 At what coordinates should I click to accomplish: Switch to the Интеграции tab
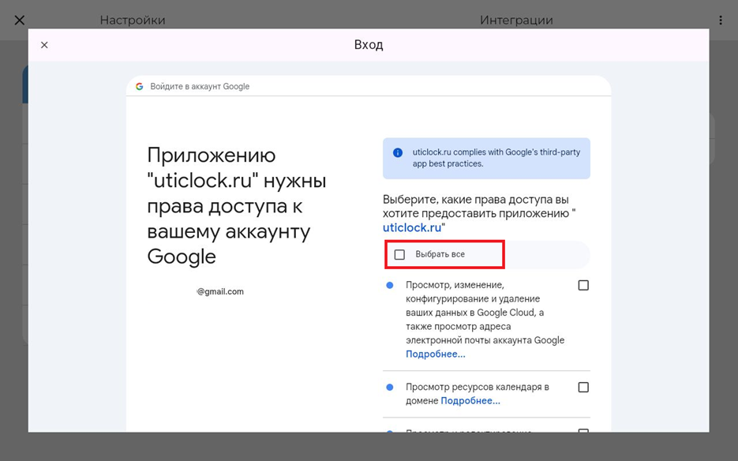click(516, 21)
